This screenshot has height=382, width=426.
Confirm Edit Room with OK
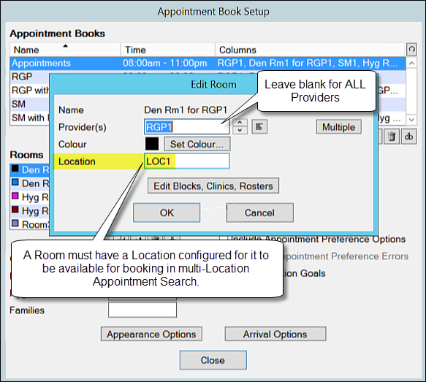click(x=167, y=213)
